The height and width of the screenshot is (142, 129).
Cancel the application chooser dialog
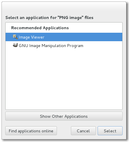pos(83,131)
